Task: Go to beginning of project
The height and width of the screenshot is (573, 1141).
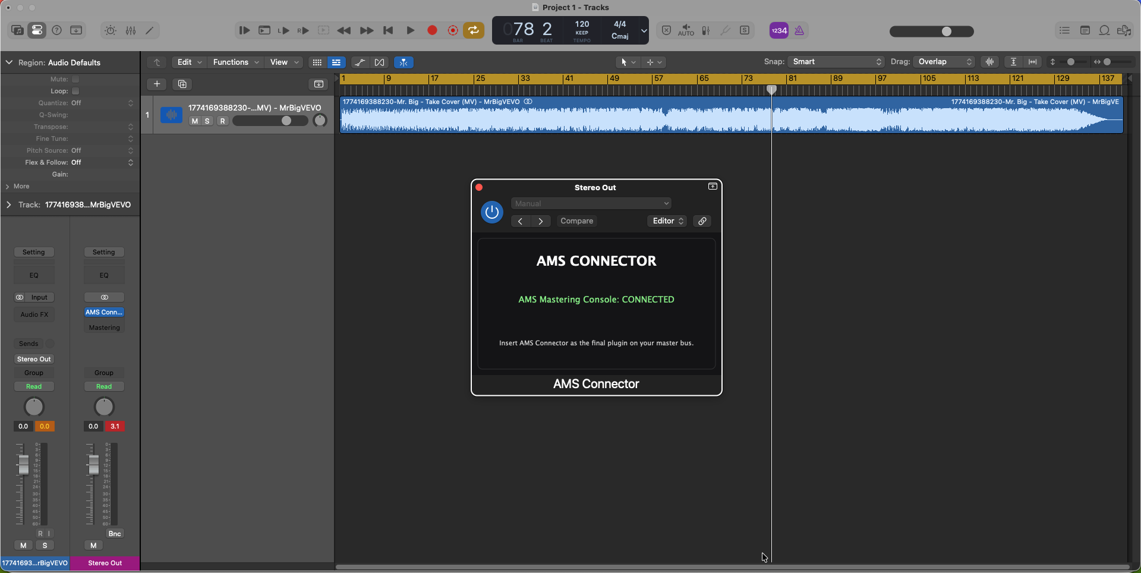Action: pos(388,30)
